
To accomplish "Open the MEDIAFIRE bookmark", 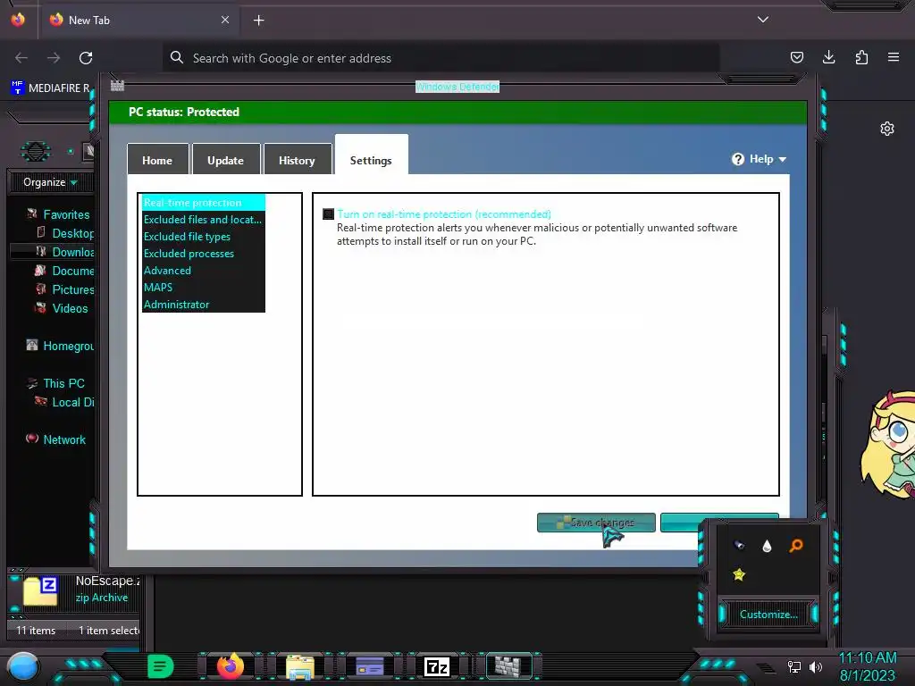I will [50, 88].
